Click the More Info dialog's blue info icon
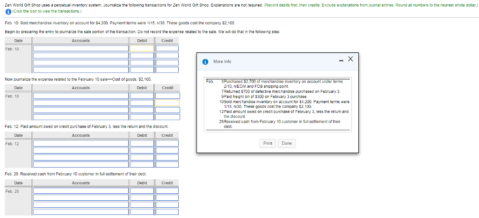This screenshot has width=479, height=218. 206,62
